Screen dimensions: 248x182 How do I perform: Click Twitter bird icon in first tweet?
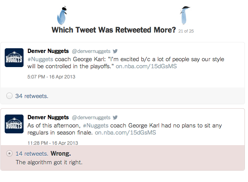coord(115,51)
